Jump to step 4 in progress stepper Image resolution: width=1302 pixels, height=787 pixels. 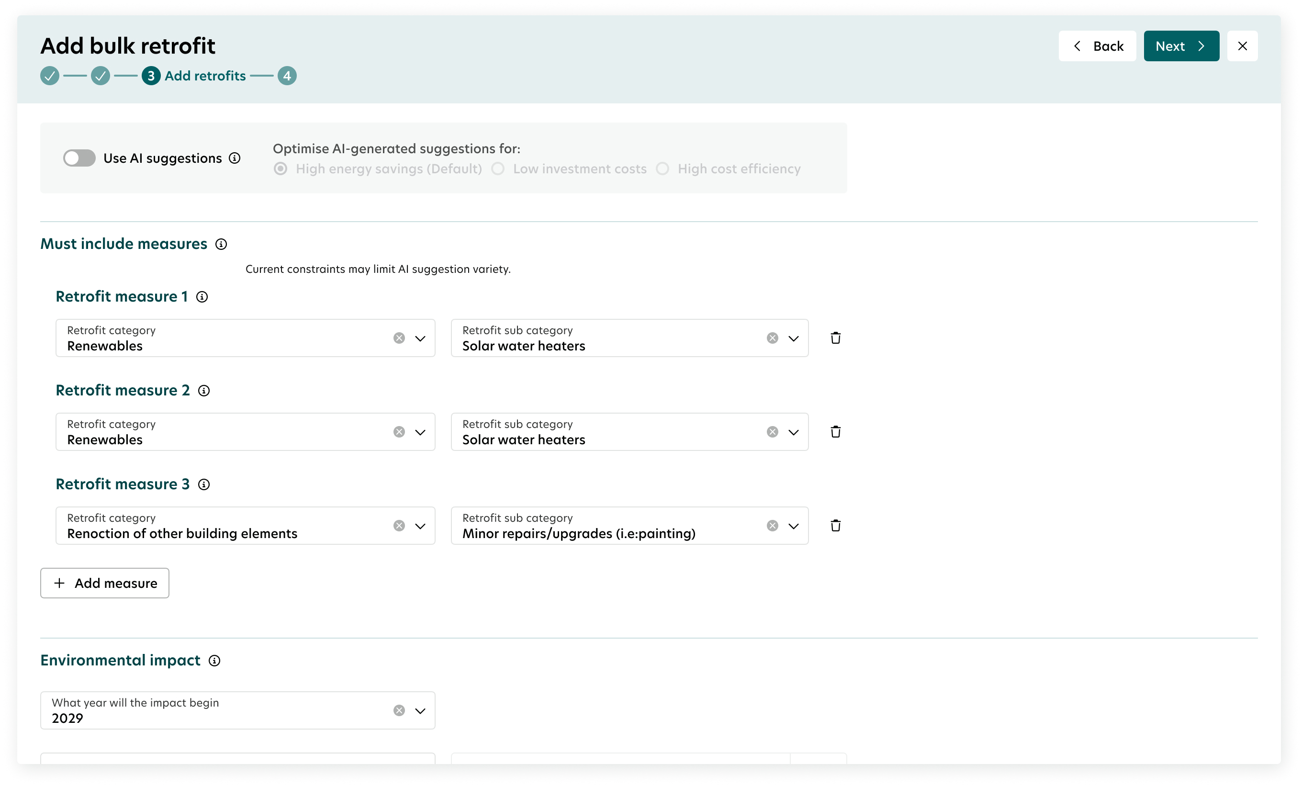(x=287, y=76)
